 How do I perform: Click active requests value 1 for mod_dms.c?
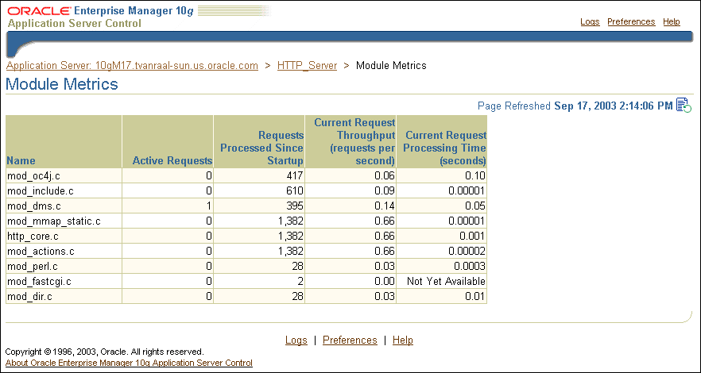[x=209, y=206]
